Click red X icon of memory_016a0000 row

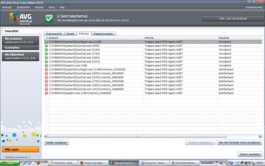pos(46,93)
